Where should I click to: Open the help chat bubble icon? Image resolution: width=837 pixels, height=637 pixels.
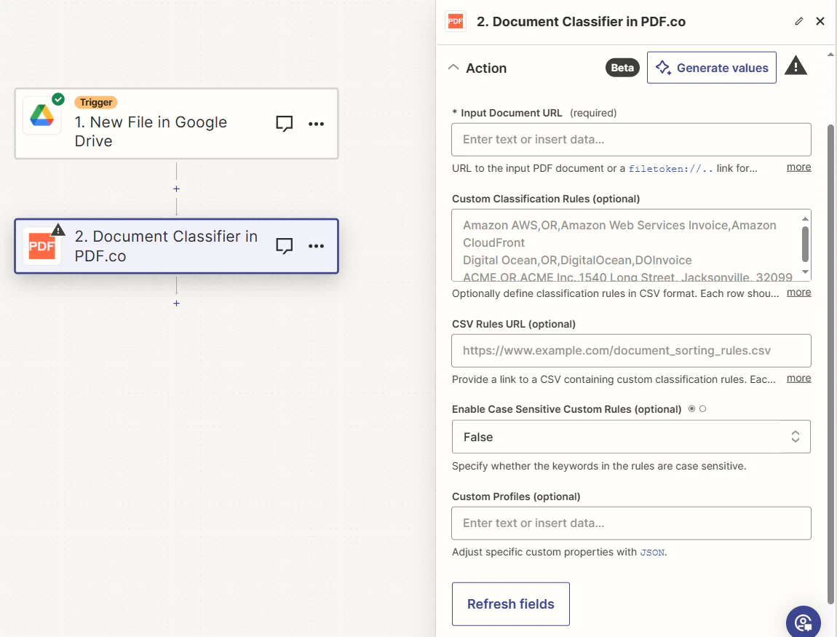803,622
